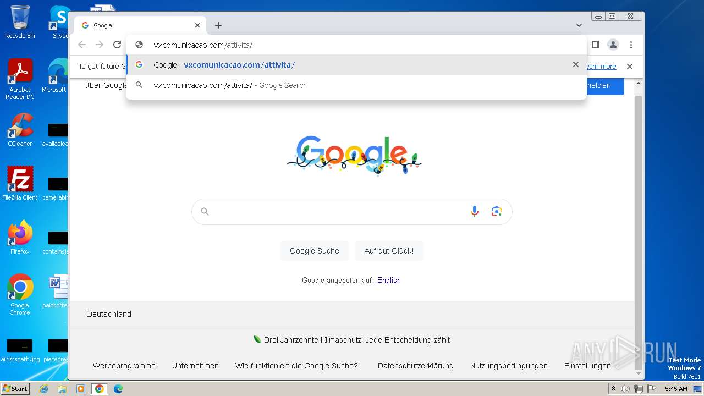Viewport: 704px width, 396px height.
Task: Open Wie funktioniert die Google Suche? link
Action: click(x=296, y=366)
